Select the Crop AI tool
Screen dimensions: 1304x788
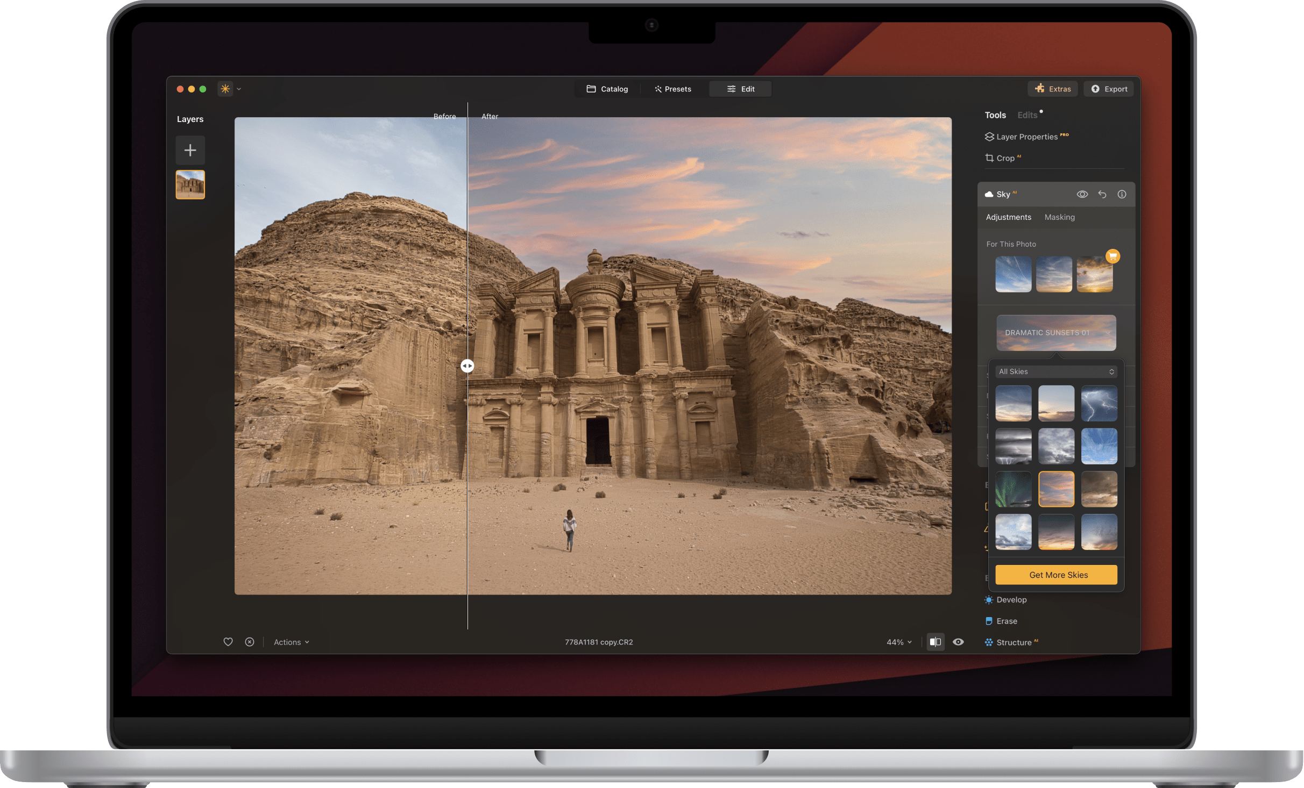coord(1006,157)
